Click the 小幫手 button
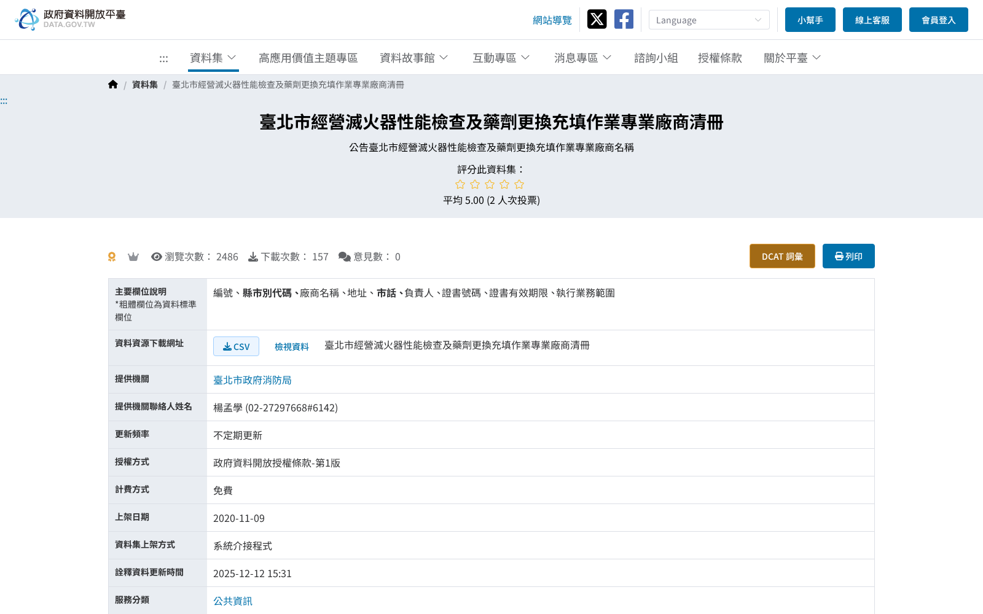Image resolution: width=983 pixels, height=614 pixels. click(x=810, y=20)
